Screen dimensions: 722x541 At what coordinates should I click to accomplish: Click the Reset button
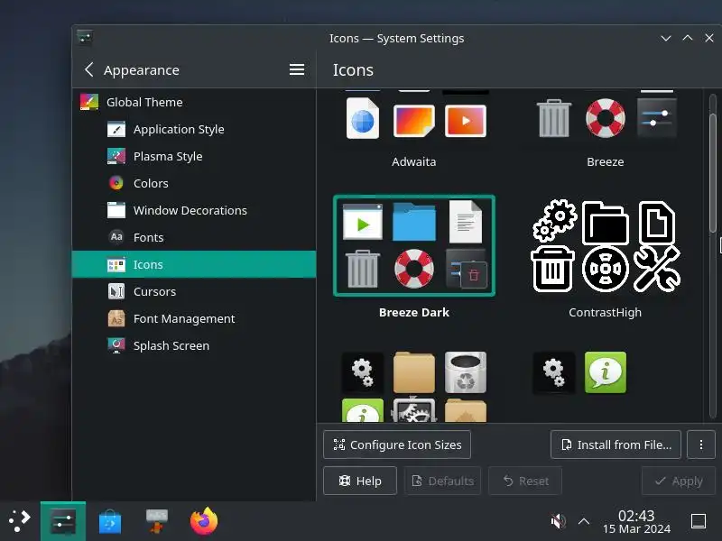(525, 481)
